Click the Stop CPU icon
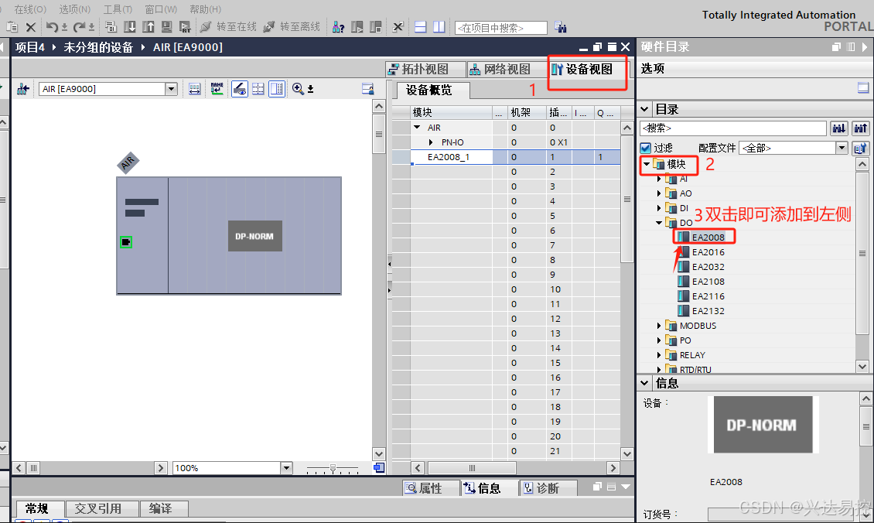Image resolution: width=874 pixels, height=523 pixels. [376, 27]
